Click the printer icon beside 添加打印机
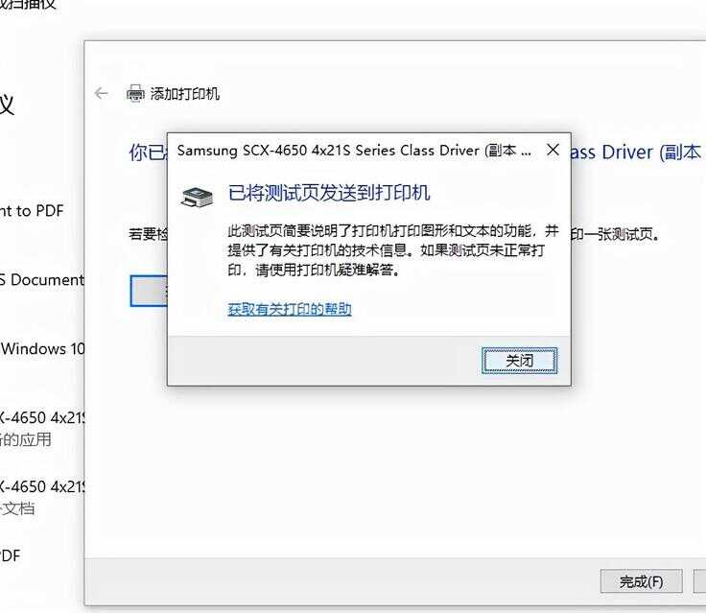706x613 pixels. pyautogui.click(x=135, y=94)
